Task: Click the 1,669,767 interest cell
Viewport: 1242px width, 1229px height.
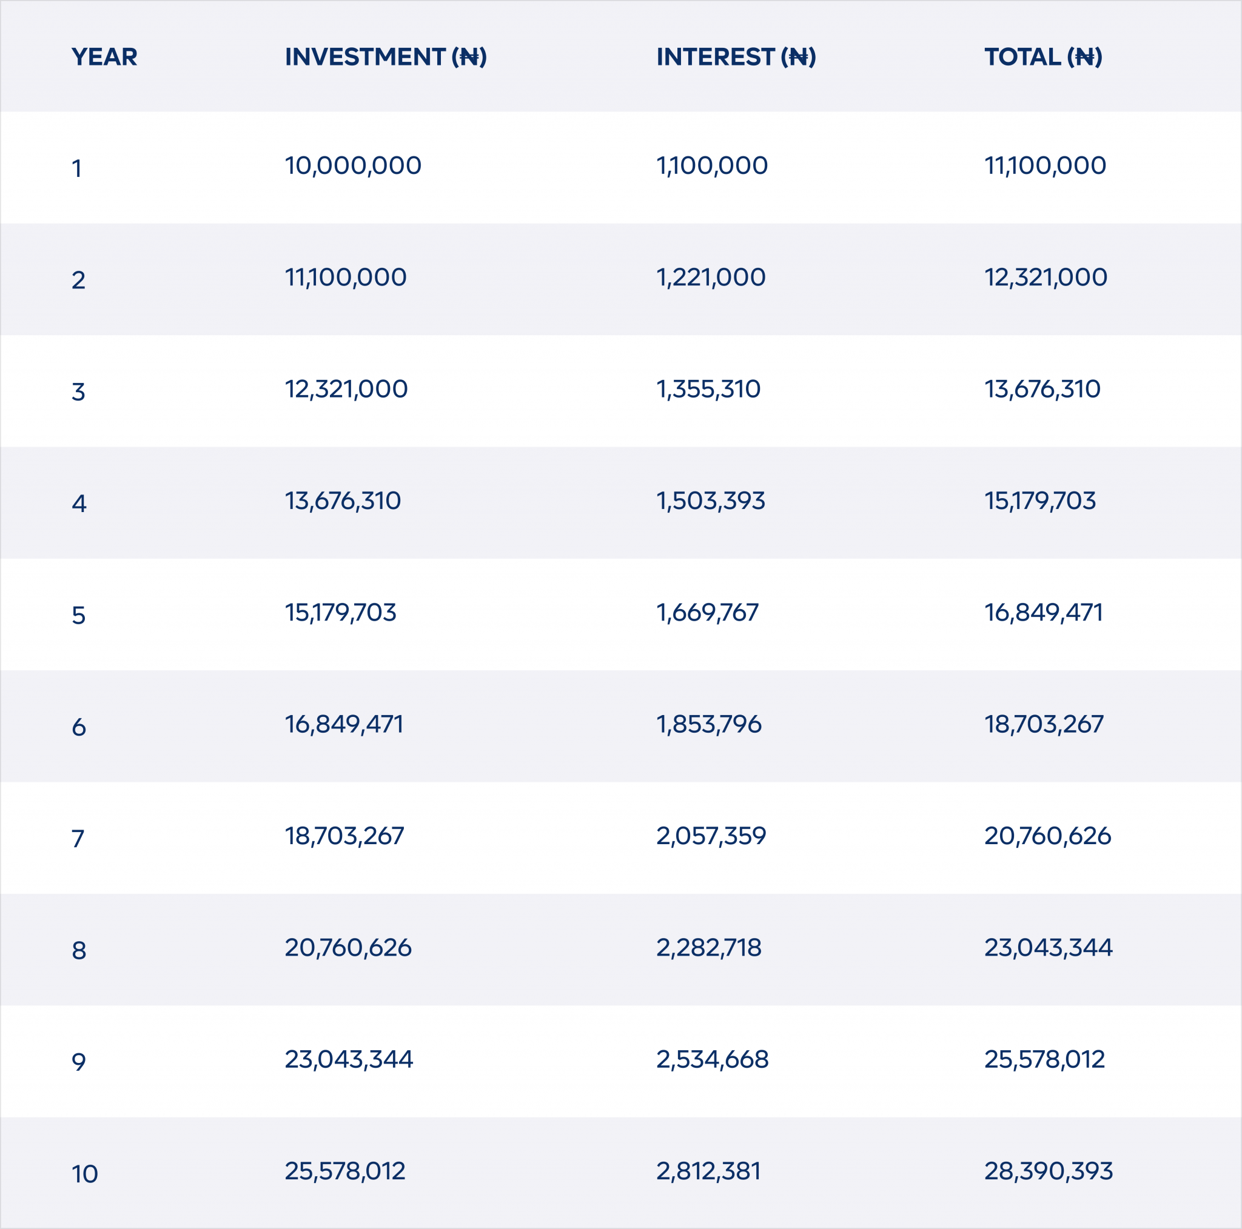Action: coord(708,613)
